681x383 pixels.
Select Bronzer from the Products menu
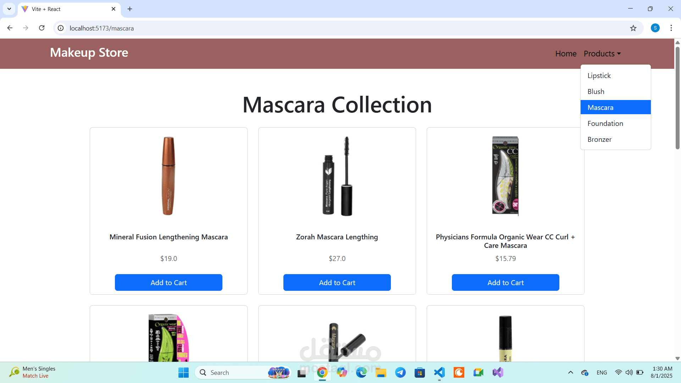tap(599, 139)
